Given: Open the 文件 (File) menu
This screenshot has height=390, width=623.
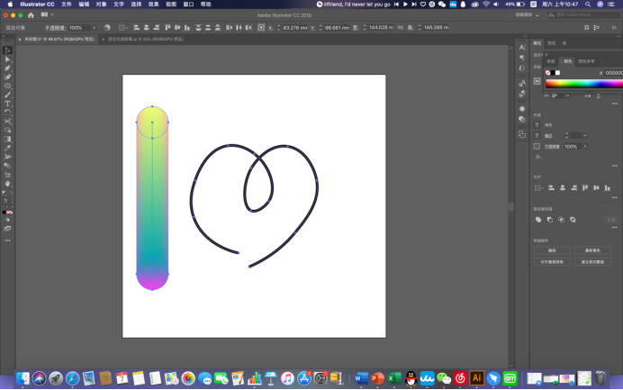Looking at the screenshot, I should pos(67,5).
